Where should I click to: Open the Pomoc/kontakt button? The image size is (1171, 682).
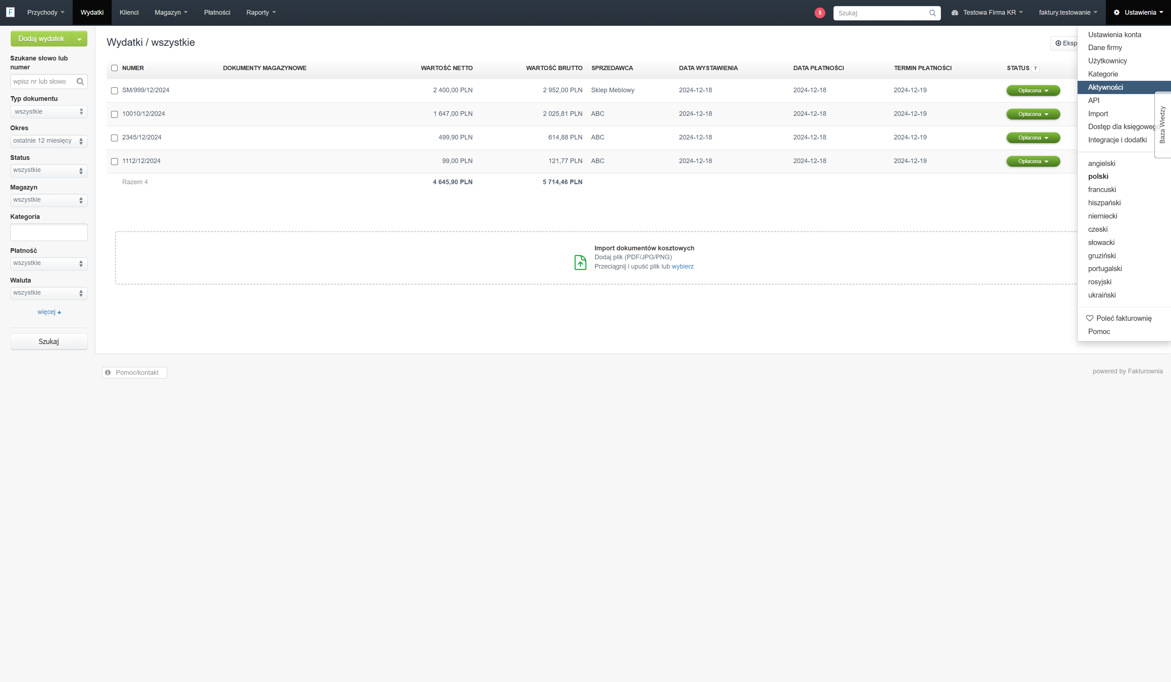[134, 372]
